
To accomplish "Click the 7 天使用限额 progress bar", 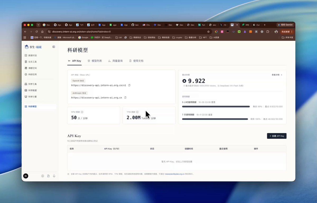I will tap(215, 119).
